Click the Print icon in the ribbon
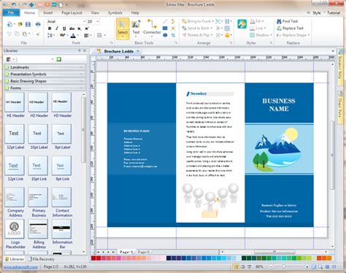 click(x=38, y=24)
